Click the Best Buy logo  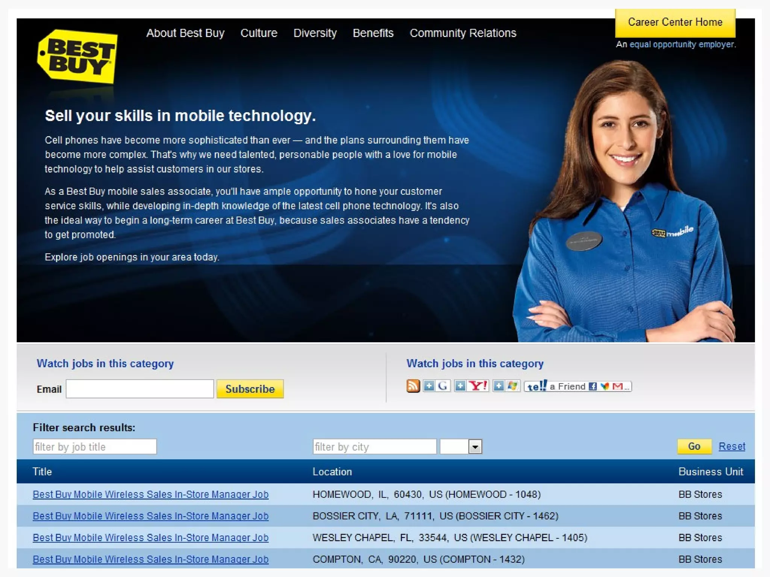[77, 57]
